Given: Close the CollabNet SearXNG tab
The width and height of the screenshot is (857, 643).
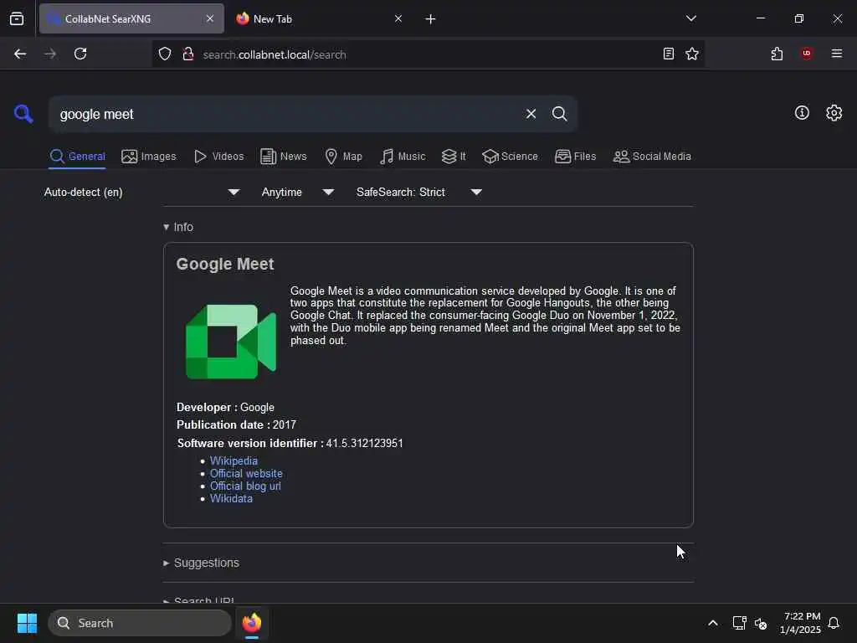Looking at the screenshot, I should click(x=210, y=18).
